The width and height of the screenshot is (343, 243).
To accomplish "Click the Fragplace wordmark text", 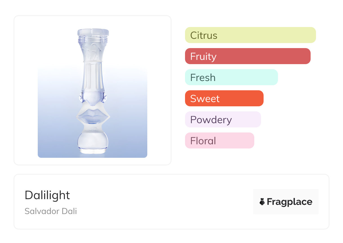I will (289, 202).
